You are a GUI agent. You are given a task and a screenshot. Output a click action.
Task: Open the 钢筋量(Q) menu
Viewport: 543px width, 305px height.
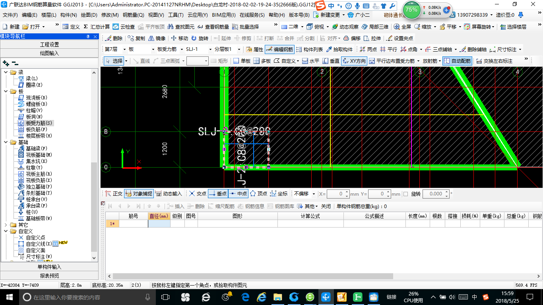[134, 15]
